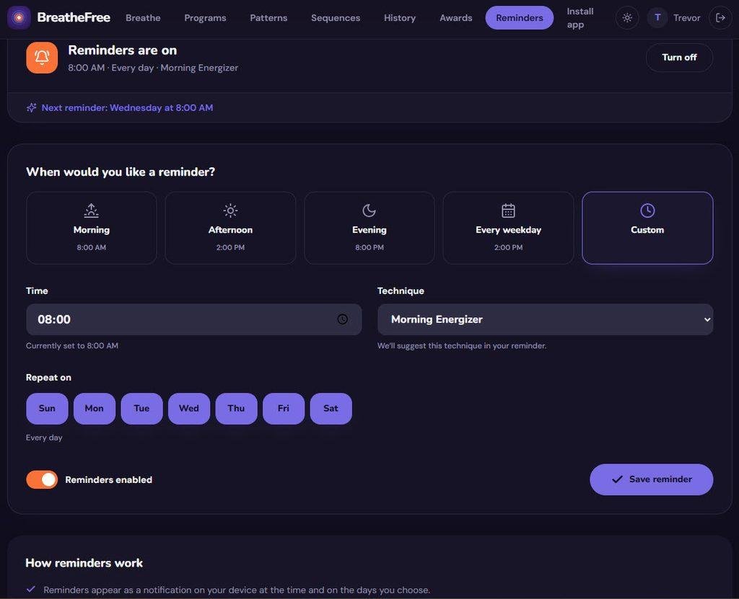Click the logout arrow icon
Image resolution: width=739 pixels, height=599 pixels.
click(x=720, y=18)
